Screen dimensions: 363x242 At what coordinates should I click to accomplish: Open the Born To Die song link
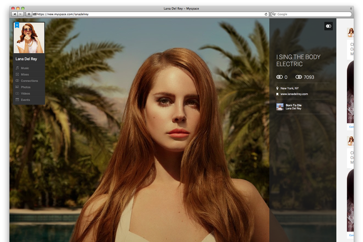click(293, 105)
